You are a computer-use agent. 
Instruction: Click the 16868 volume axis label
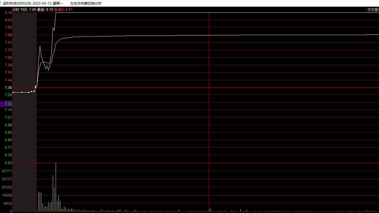point(7,195)
